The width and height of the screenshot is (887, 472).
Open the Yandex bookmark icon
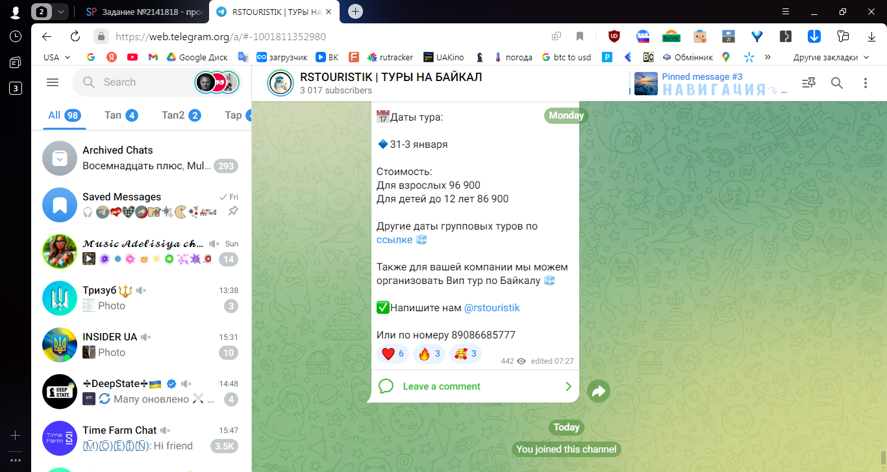click(x=111, y=57)
